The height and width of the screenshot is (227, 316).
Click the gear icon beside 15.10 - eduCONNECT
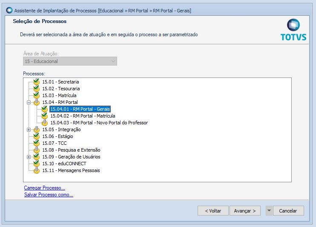coord(37,164)
